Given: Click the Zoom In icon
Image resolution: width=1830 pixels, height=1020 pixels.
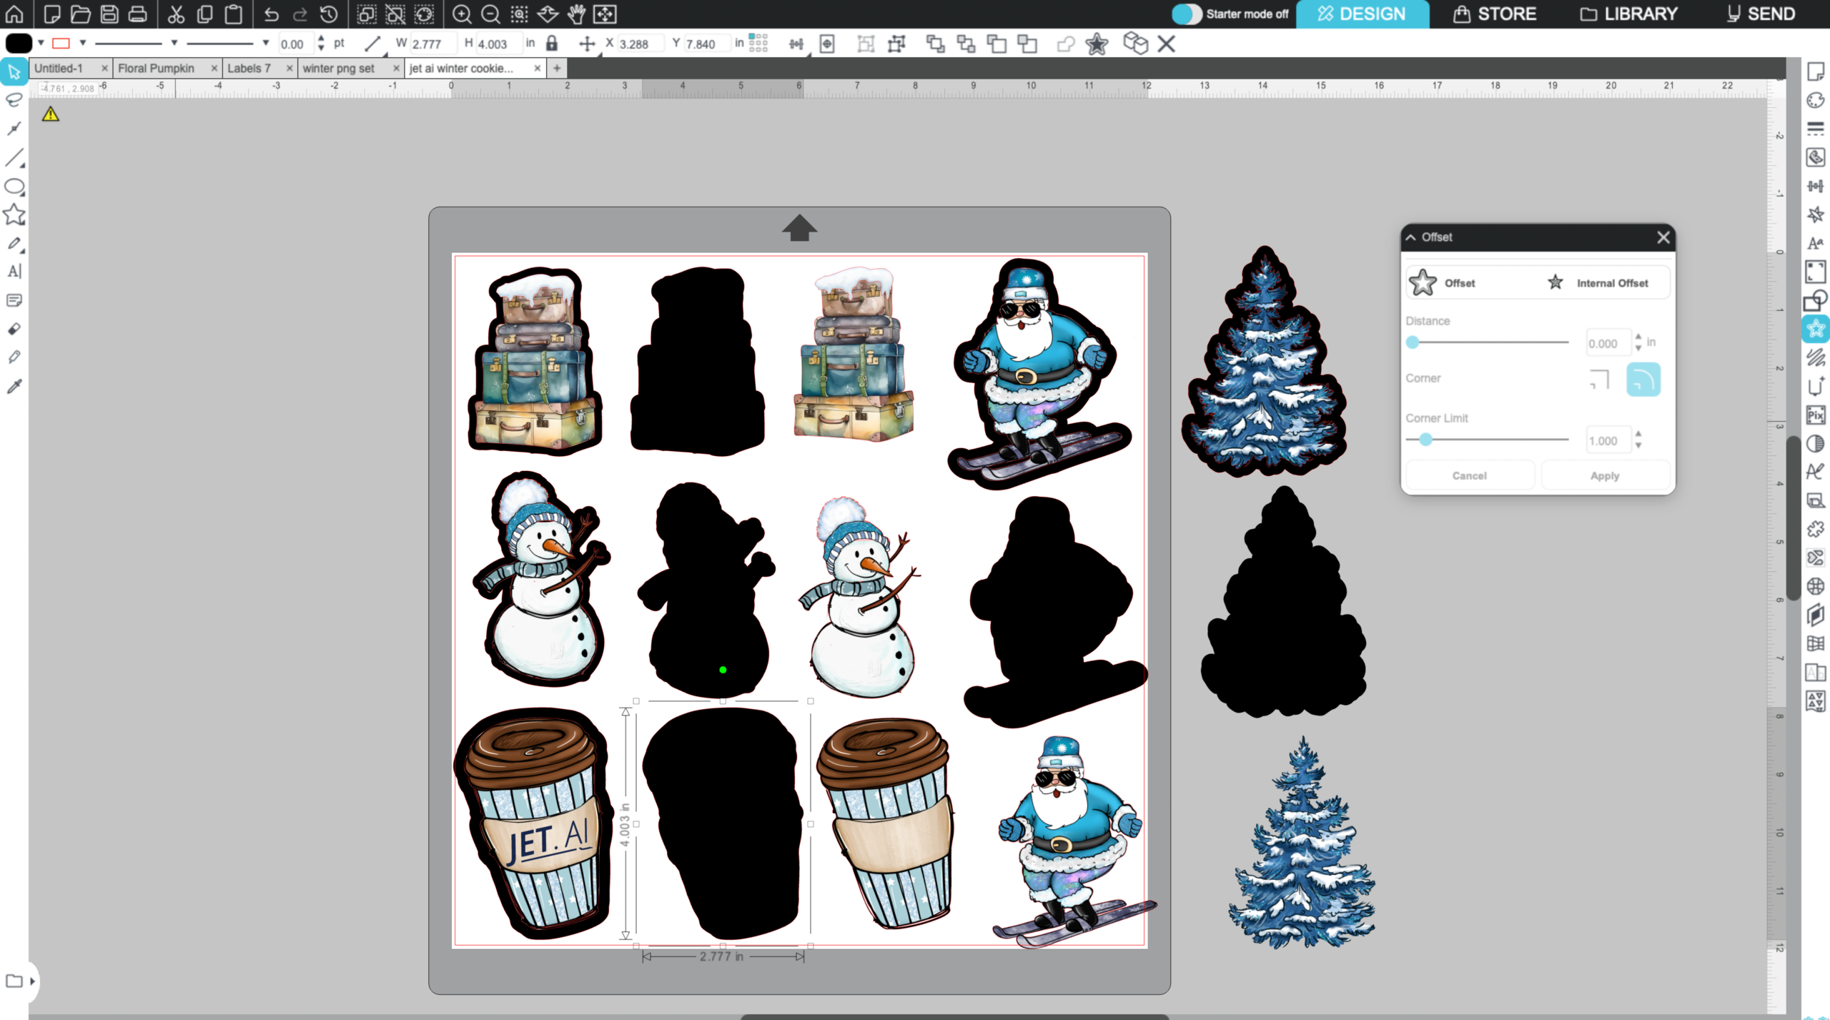Looking at the screenshot, I should pos(462,14).
